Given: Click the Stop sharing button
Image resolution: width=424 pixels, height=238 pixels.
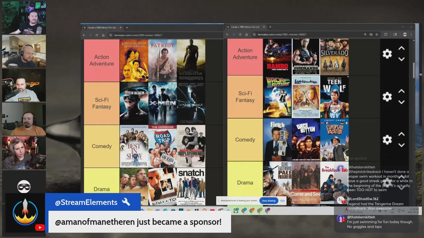Looking at the screenshot, I should pos(269,201).
